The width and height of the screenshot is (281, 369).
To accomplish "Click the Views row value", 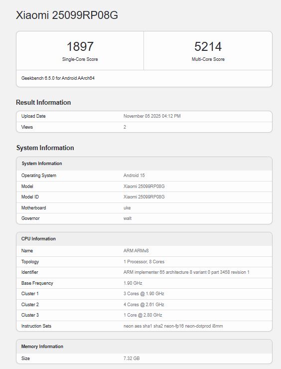I will (x=125, y=127).
